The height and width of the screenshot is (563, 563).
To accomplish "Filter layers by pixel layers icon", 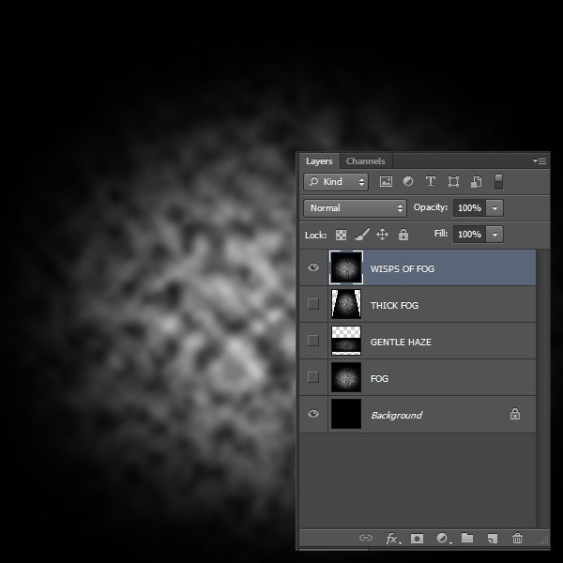I will coord(386,182).
